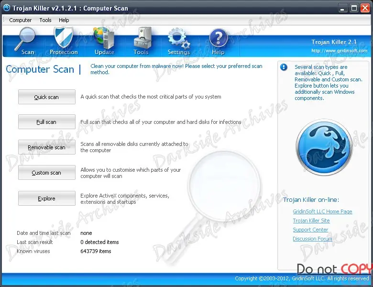Open the Computer menu
373x287 pixels.
(20, 20)
